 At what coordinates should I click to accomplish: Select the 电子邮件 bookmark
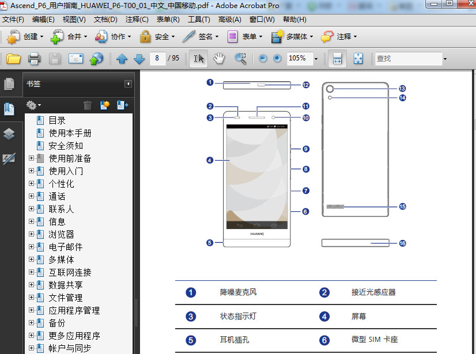[66, 247]
